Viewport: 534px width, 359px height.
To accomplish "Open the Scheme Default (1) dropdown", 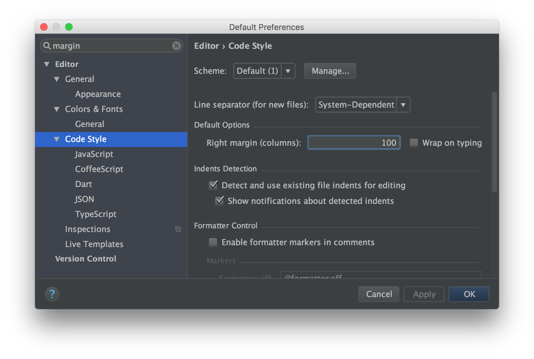I will [264, 71].
